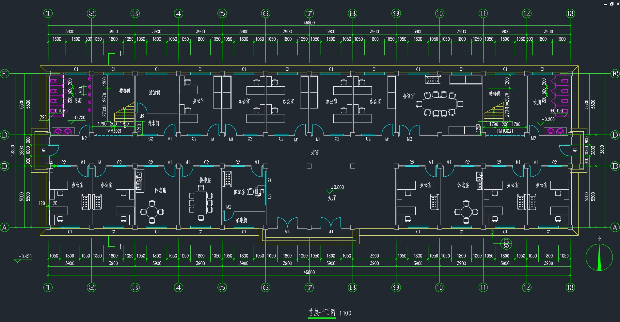Click the 值班室 room label
The height and width of the screenshot is (322, 620).
[x=239, y=192]
